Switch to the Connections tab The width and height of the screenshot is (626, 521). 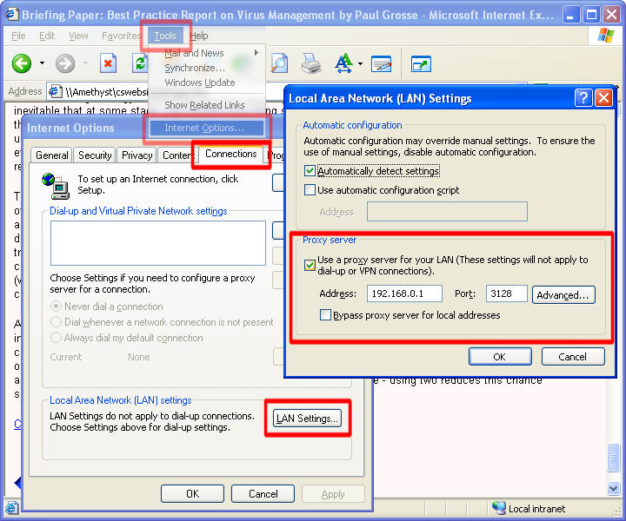pos(230,154)
